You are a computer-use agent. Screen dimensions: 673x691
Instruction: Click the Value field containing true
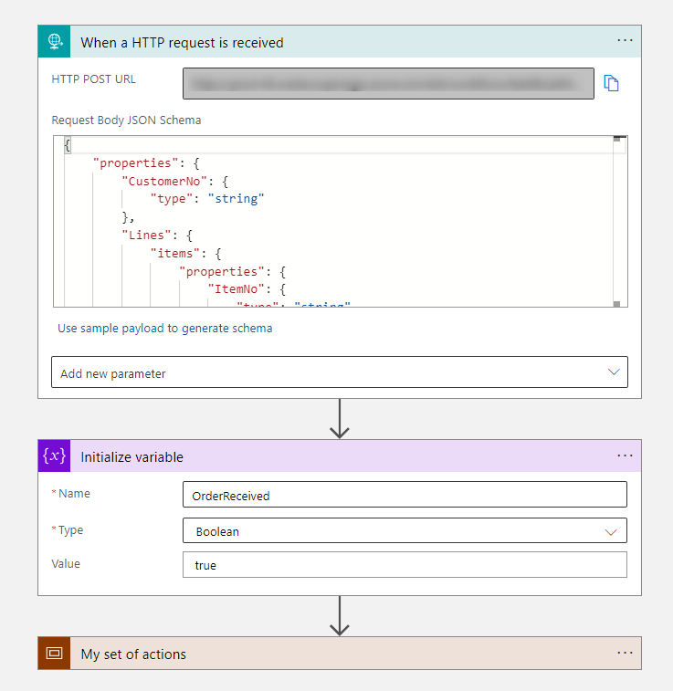pos(405,565)
